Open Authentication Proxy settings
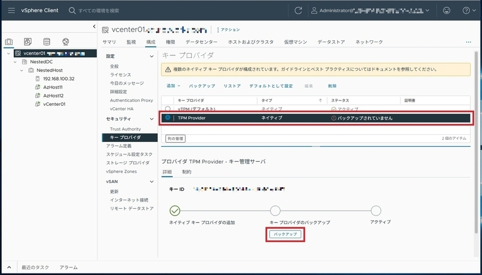482x275 pixels. click(131, 100)
